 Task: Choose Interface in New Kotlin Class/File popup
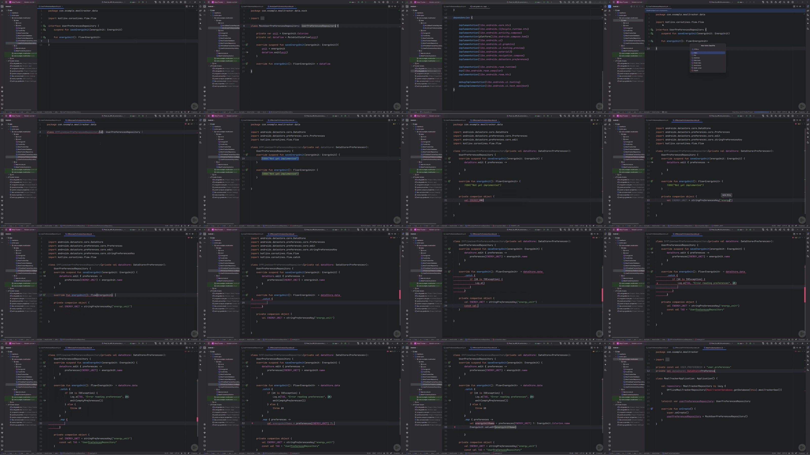(708, 58)
